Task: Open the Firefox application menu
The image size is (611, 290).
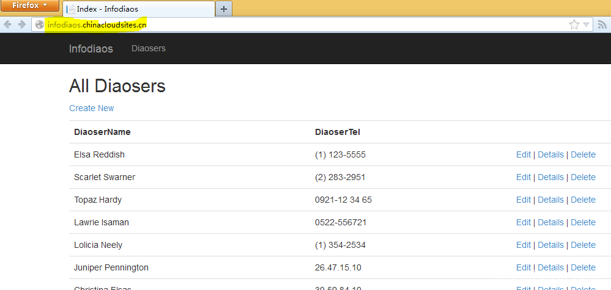Action: coord(29,5)
